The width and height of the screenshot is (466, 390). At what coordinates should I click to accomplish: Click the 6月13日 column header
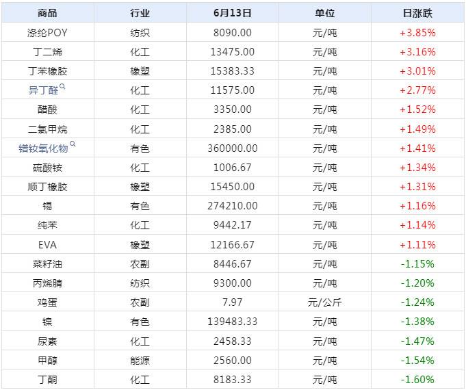(x=232, y=13)
